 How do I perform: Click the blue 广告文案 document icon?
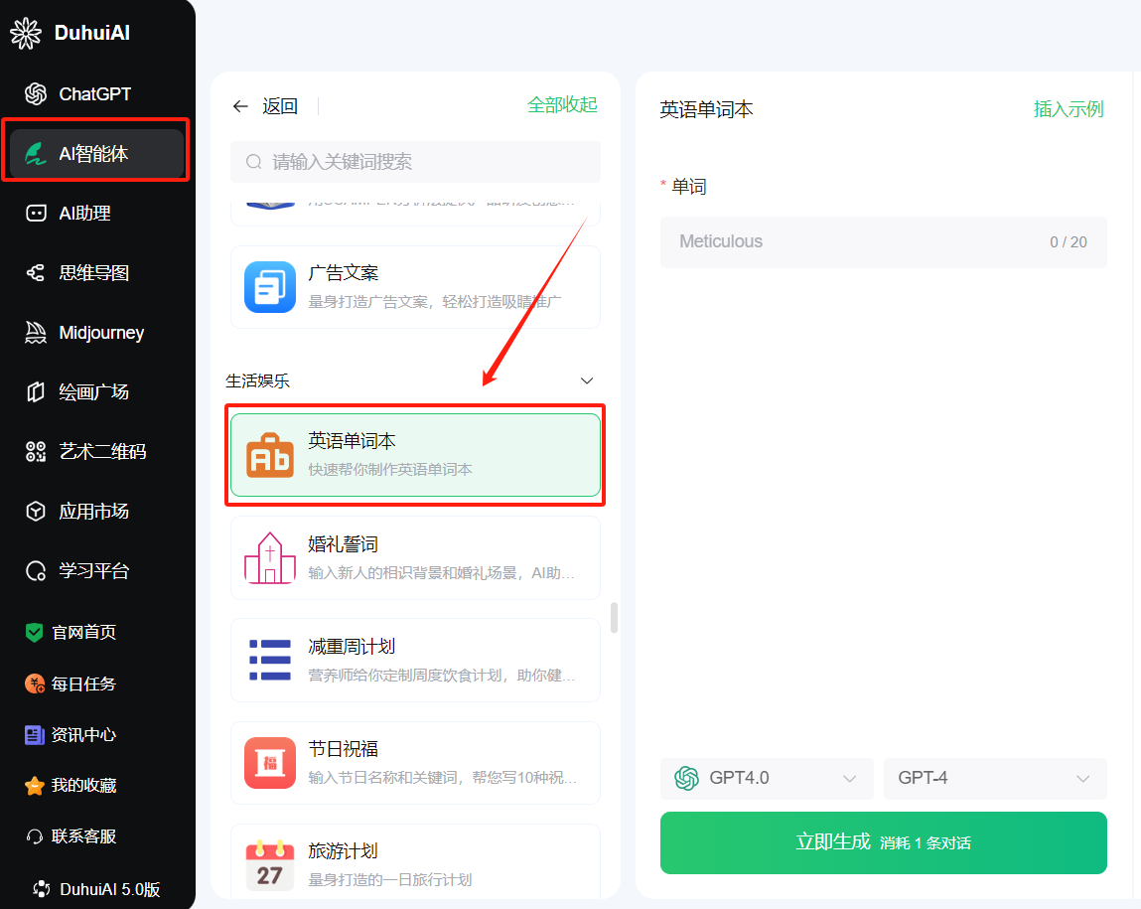[x=270, y=287]
